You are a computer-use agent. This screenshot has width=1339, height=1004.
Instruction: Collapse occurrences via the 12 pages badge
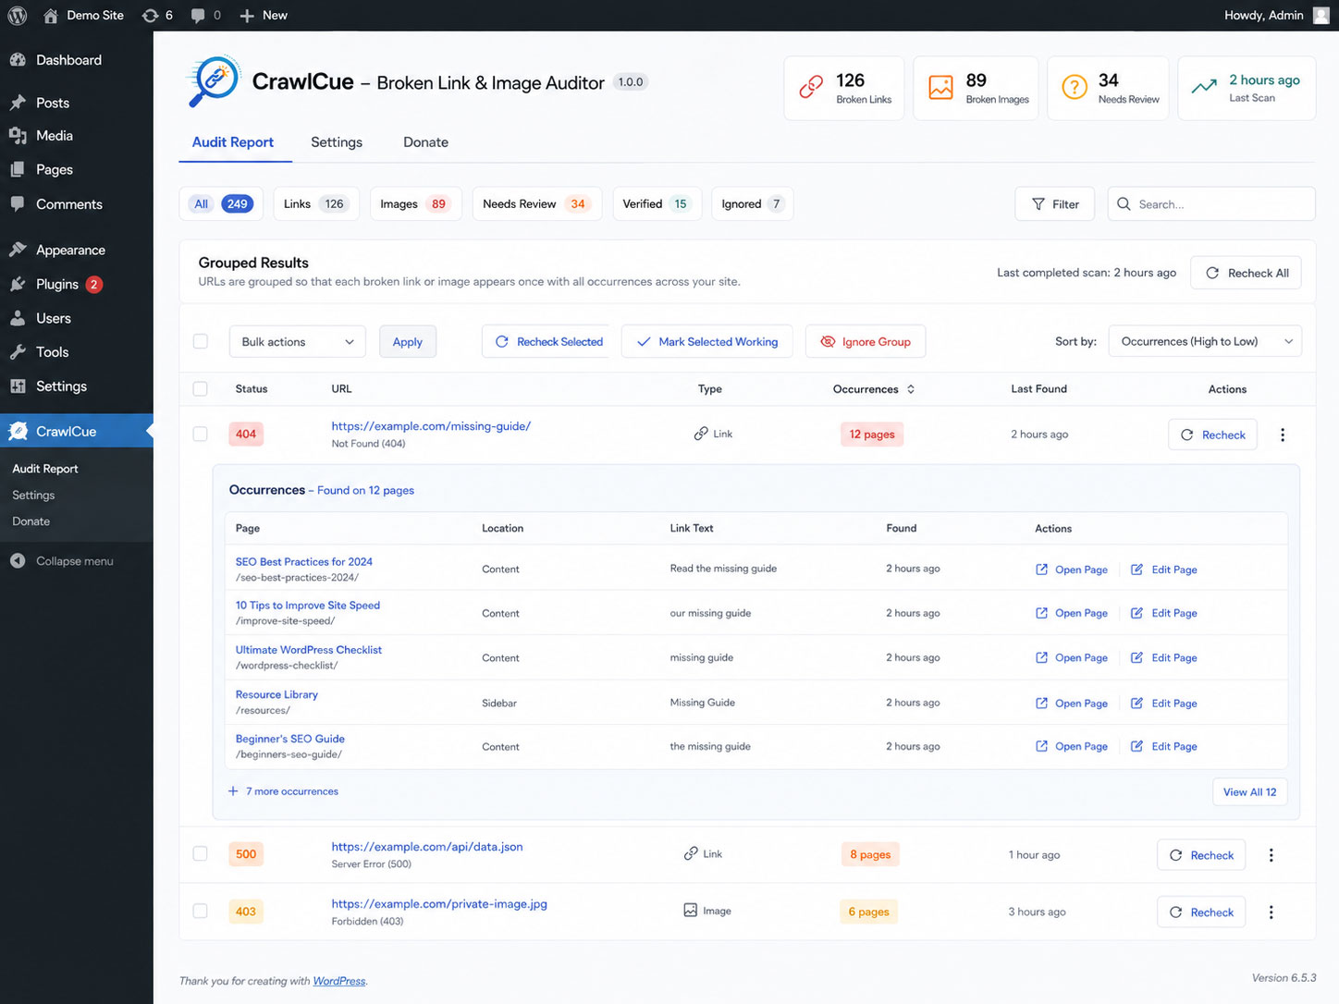pos(872,435)
